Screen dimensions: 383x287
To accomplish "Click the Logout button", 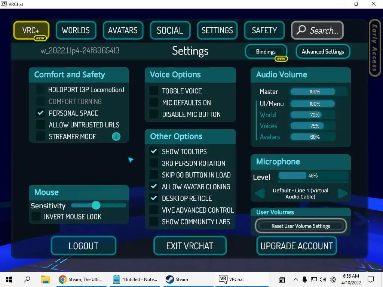I will pyautogui.click(x=83, y=246).
